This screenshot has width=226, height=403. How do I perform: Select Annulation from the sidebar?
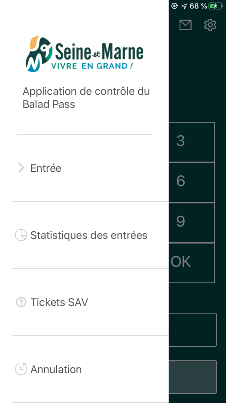point(56,369)
